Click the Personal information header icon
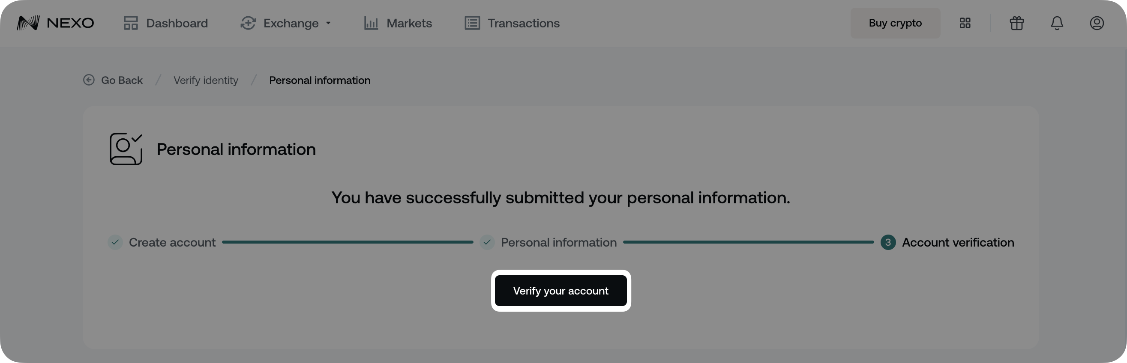This screenshot has width=1127, height=363. (x=126, y=149)
